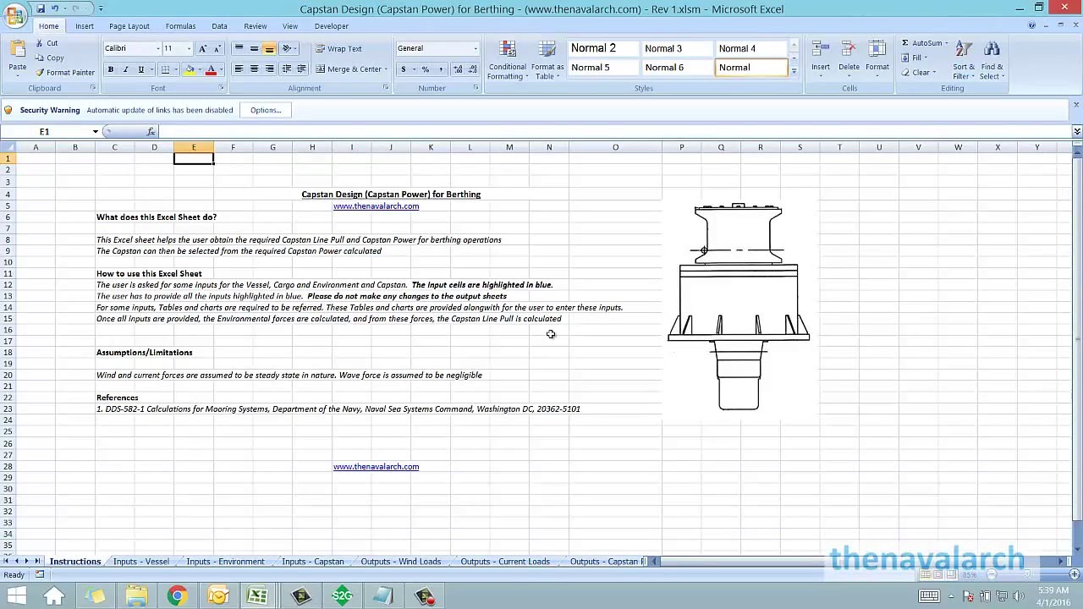Open Chrome from the taskbar

pos(177,596)
